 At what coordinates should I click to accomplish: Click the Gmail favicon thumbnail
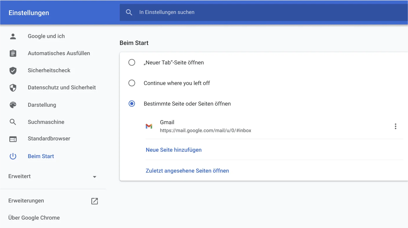(149, 126)
